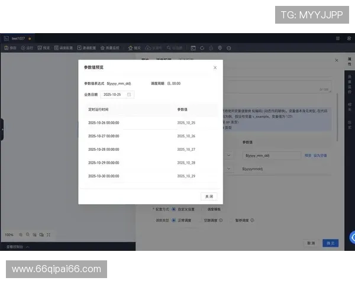Open 质量监控 quality monitor toolbar item
This screenshot has width=355, height=284.
pos(110,48)
